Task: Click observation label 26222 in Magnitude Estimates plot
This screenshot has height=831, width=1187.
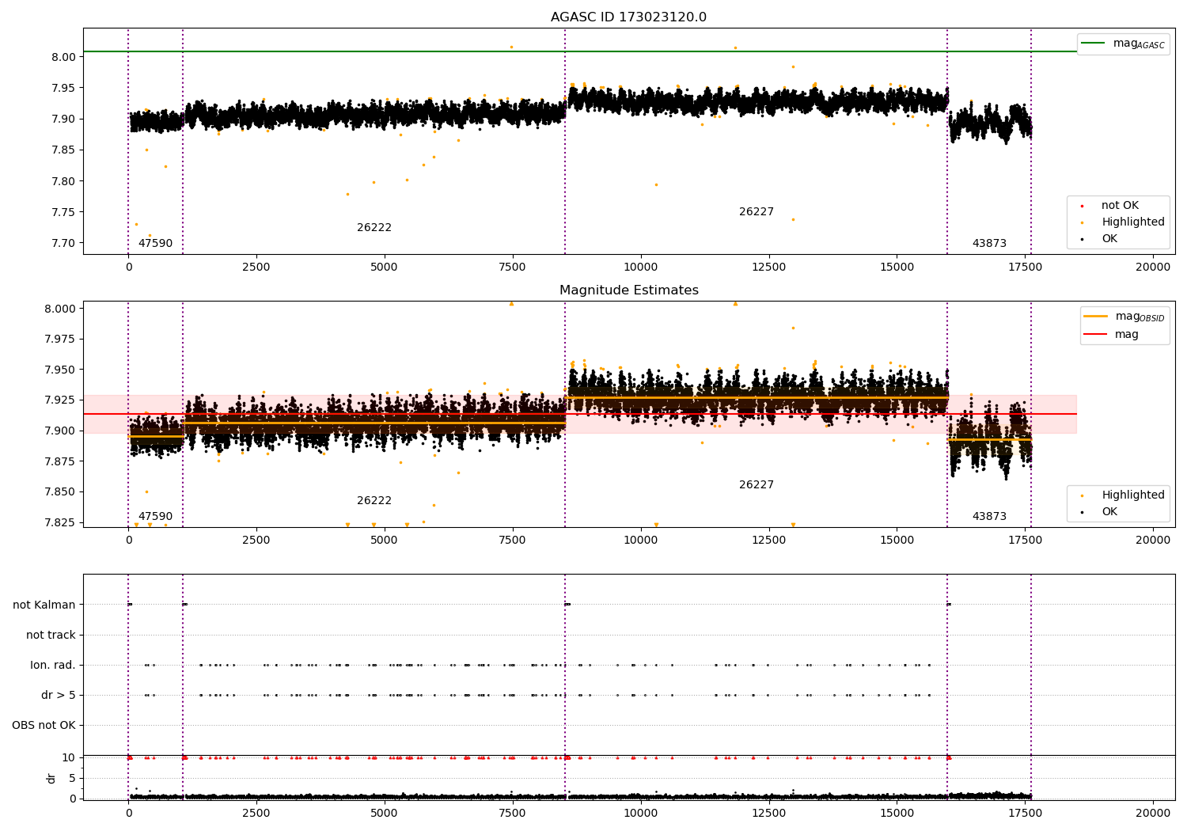Action: [374, 501]
